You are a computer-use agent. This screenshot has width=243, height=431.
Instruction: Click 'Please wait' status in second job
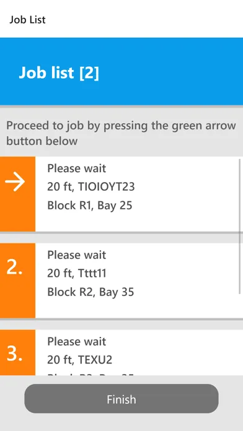(x=76, y=255)
